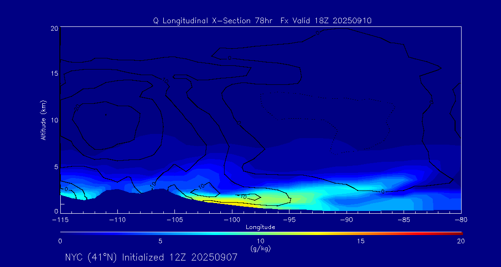Click the 15 km altitude tick label

[x=53, y=74]
